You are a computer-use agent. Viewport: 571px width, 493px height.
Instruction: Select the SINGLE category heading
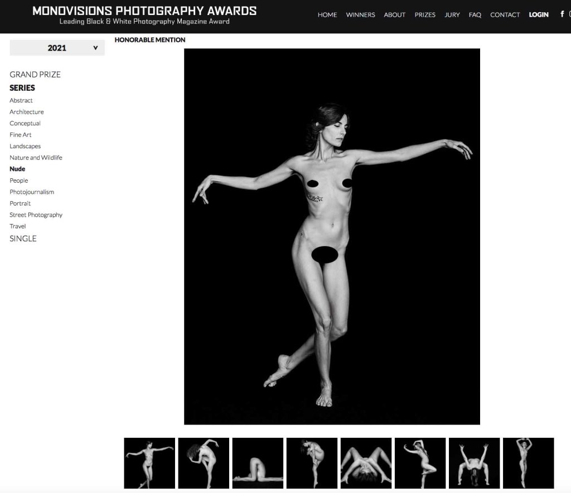[23, 238]
